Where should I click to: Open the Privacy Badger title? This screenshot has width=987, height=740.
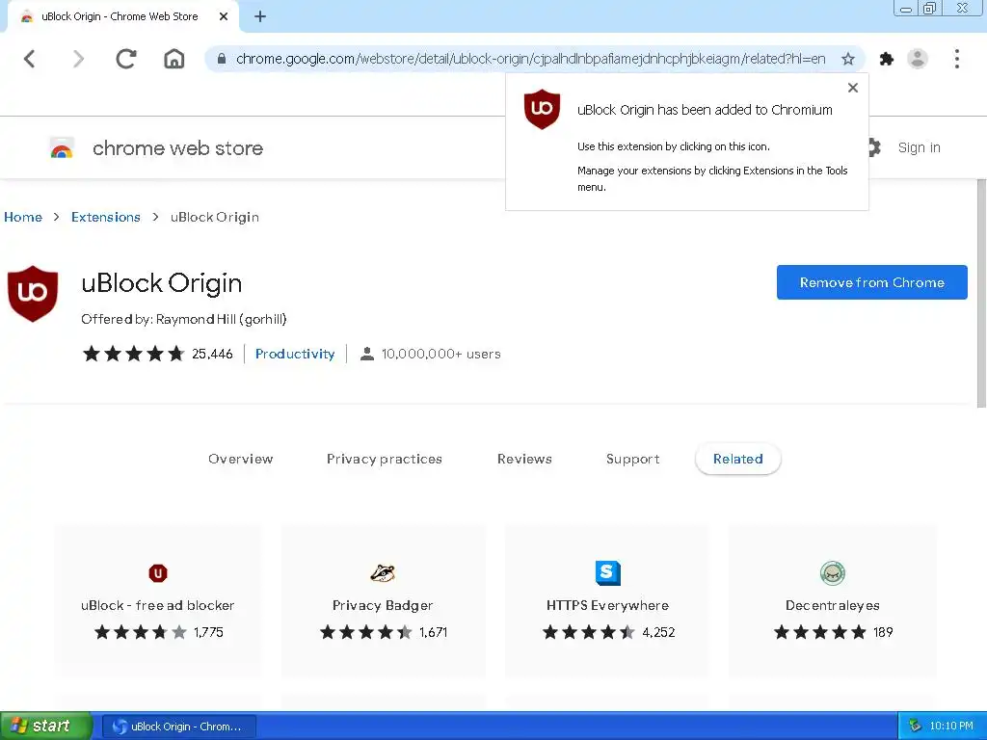click(x=383, y=605)
